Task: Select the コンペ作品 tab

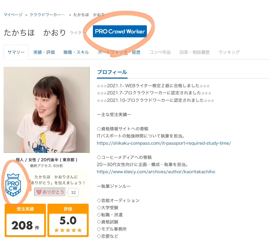Action: coord(160,52)
